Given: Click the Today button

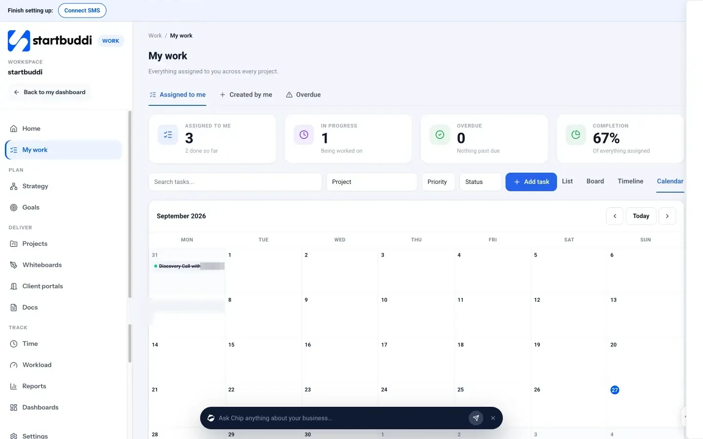Looking at the screenshot, I should (641, 216).
